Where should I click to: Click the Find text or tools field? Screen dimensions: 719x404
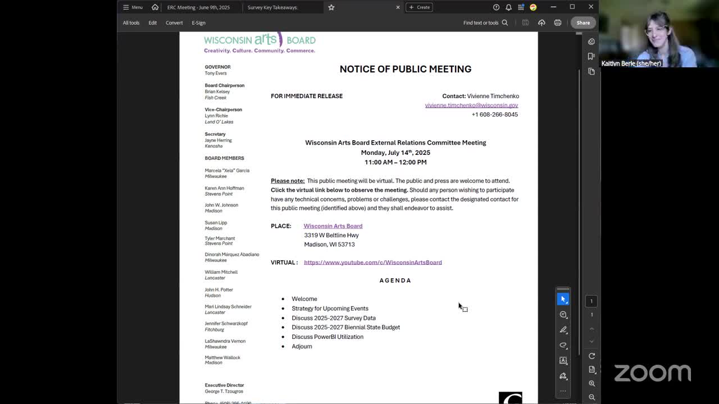point(485,23)
